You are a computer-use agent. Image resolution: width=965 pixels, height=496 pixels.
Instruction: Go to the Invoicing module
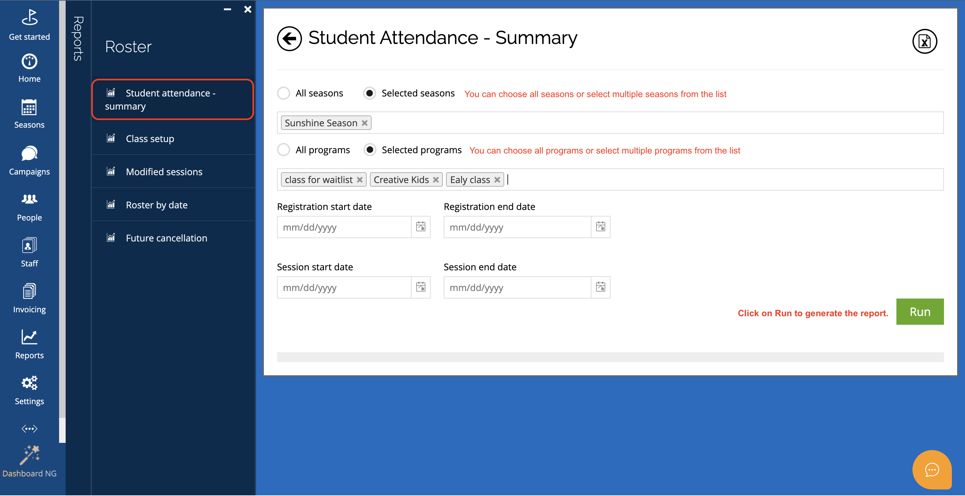[29, 298]
